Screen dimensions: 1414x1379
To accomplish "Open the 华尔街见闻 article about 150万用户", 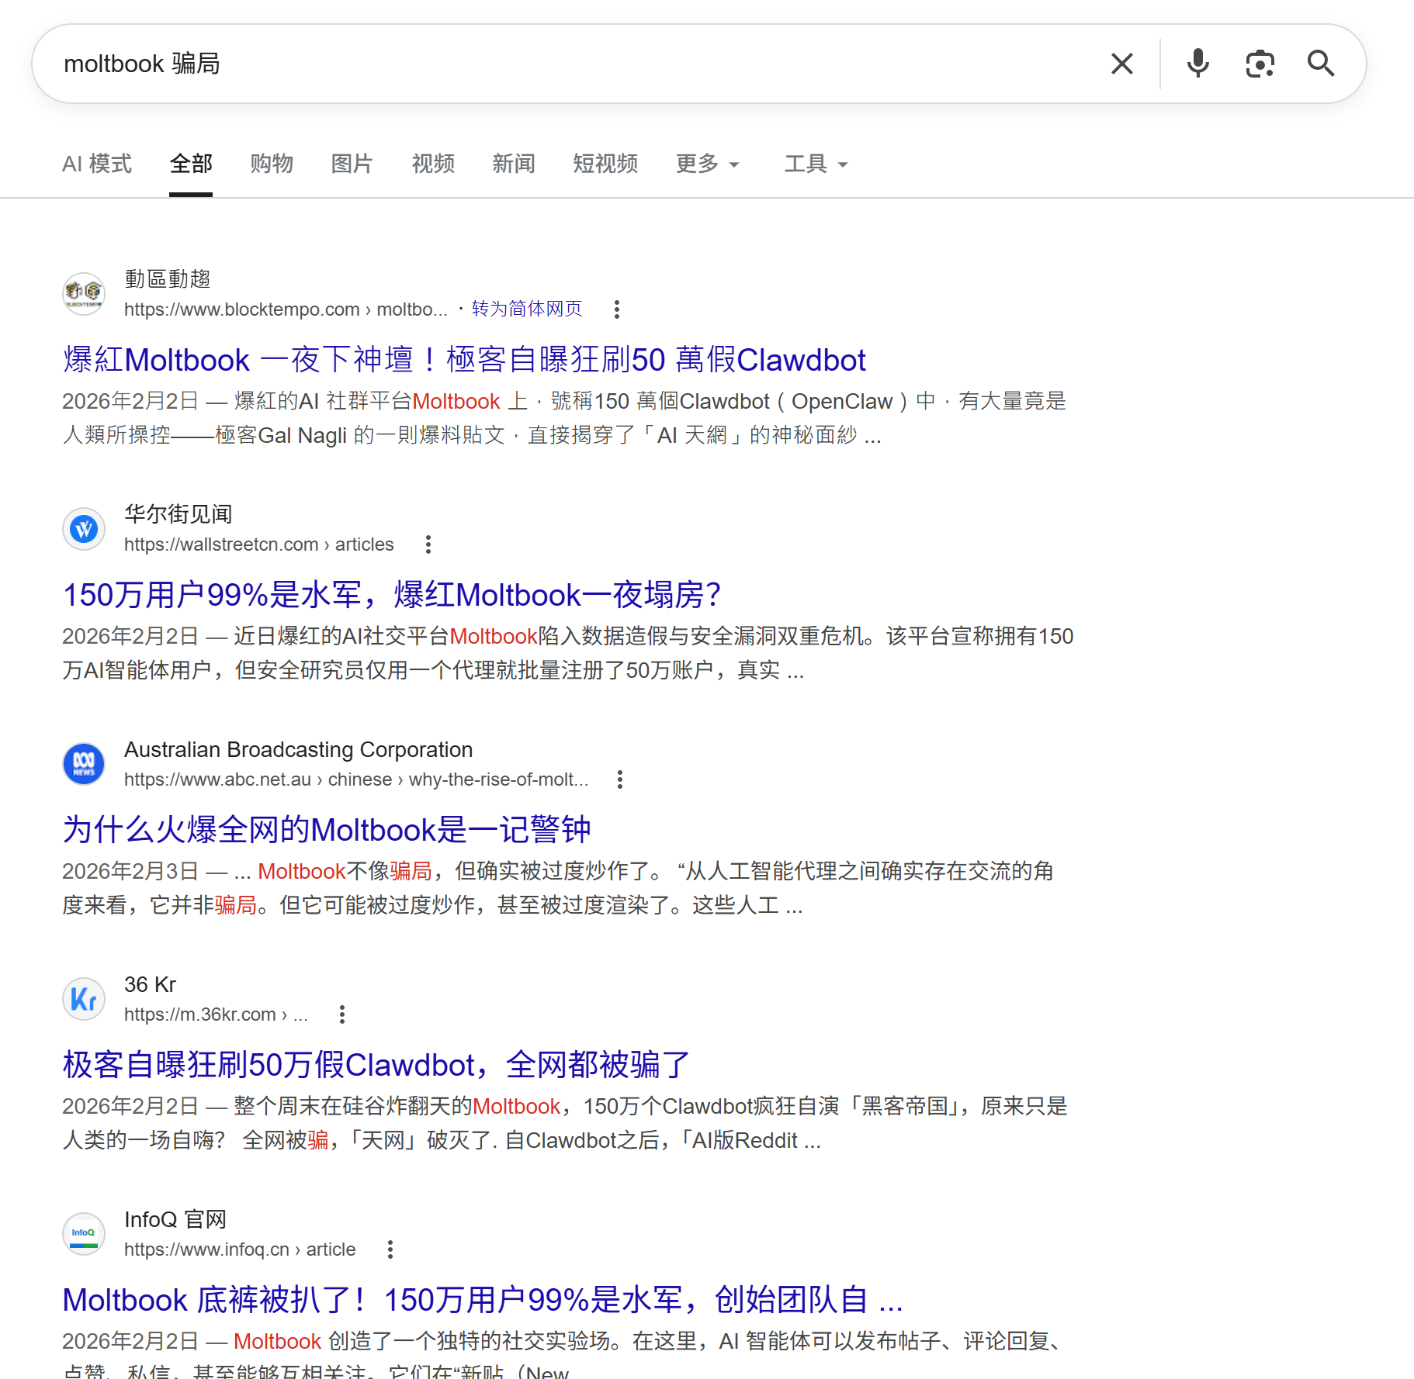I will point(392,595).
